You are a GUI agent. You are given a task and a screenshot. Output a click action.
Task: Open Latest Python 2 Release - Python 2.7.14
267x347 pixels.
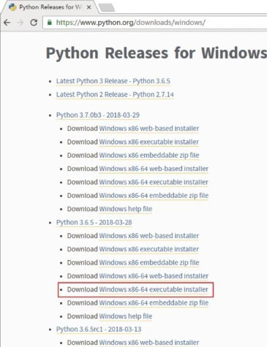pos(115,94)
